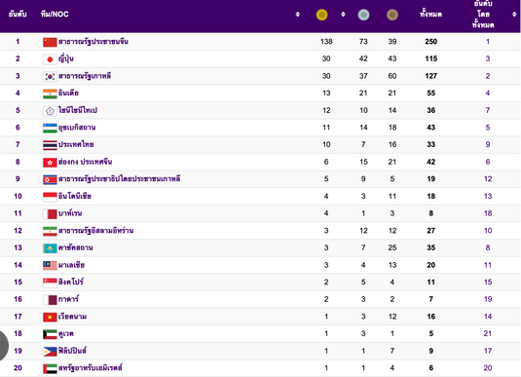
Task: Open the มาเลเซีย team link
Action: [x=71, y=265]
